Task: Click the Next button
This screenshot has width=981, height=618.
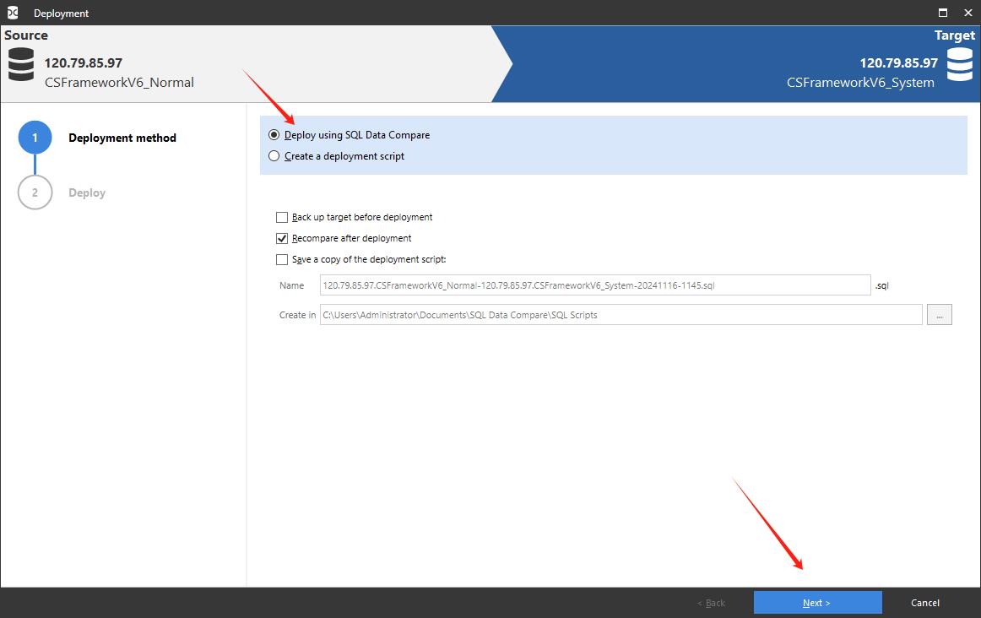Action: coord(817,603)
